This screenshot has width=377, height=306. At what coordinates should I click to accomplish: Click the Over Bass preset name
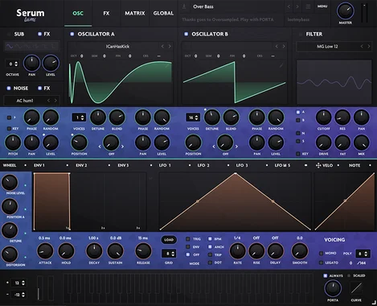point(203,6)
